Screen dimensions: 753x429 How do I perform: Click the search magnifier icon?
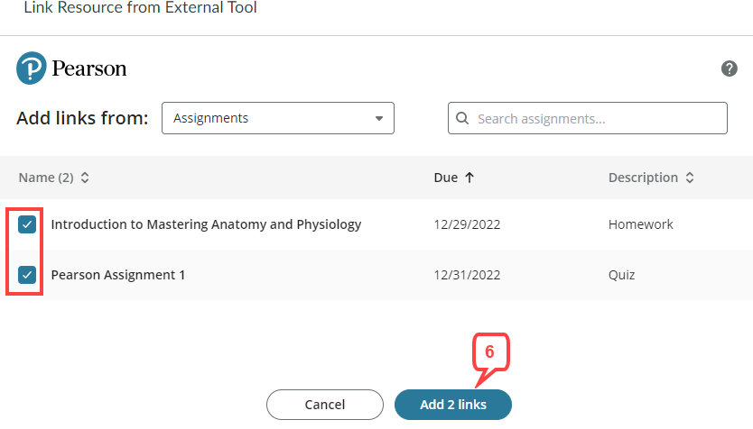click(x=462, y=118)
